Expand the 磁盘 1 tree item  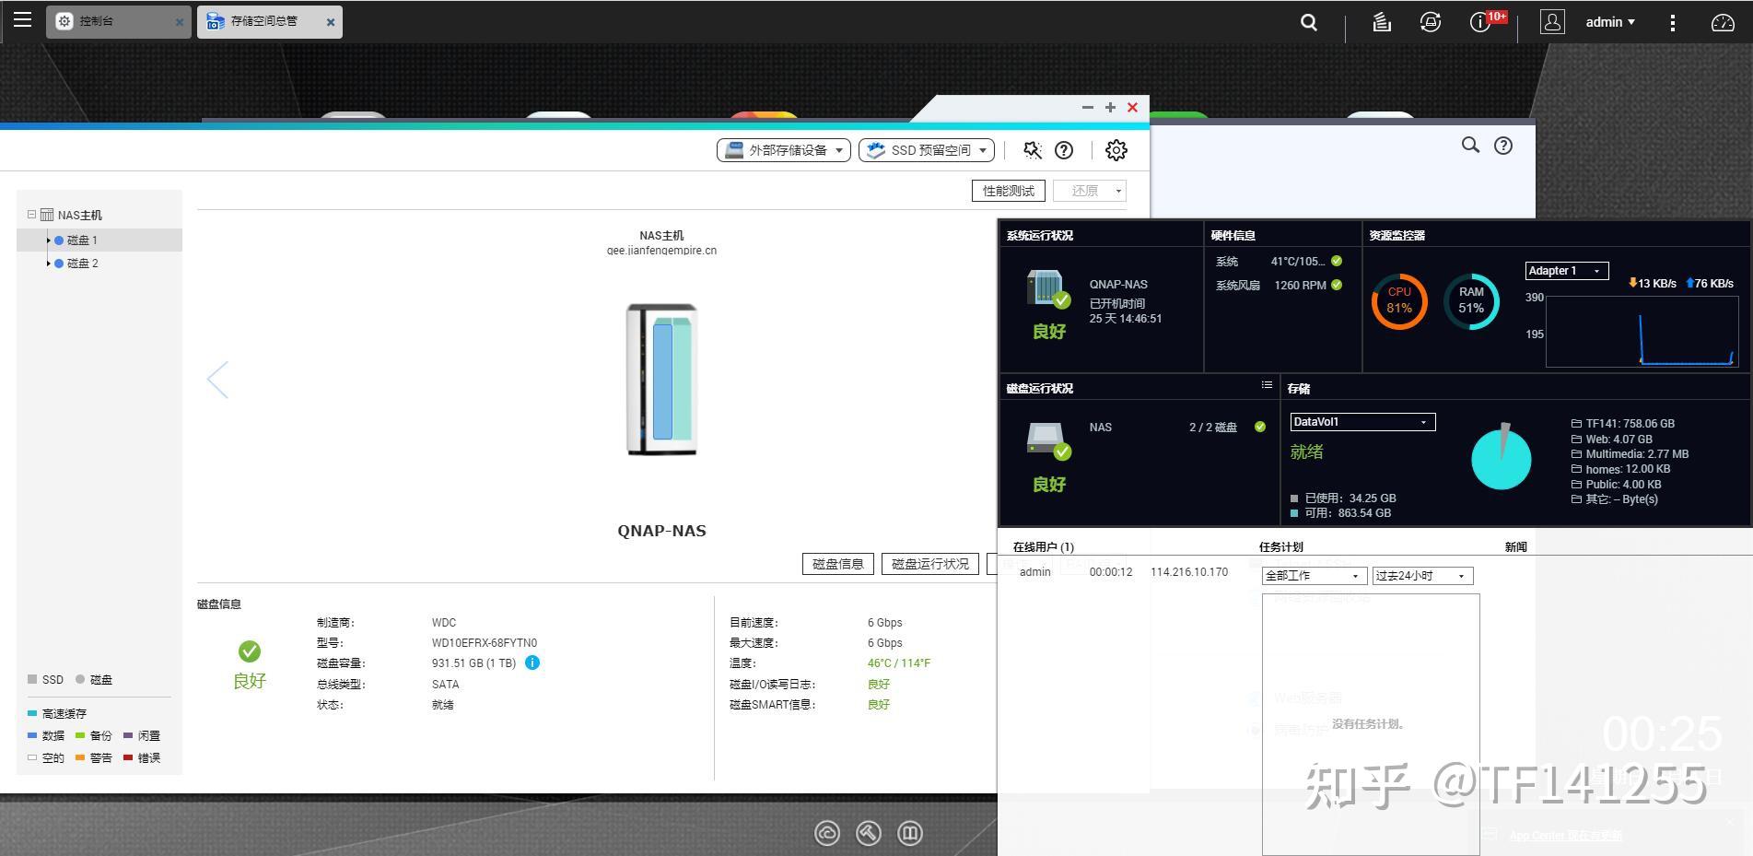click(50, 240)
